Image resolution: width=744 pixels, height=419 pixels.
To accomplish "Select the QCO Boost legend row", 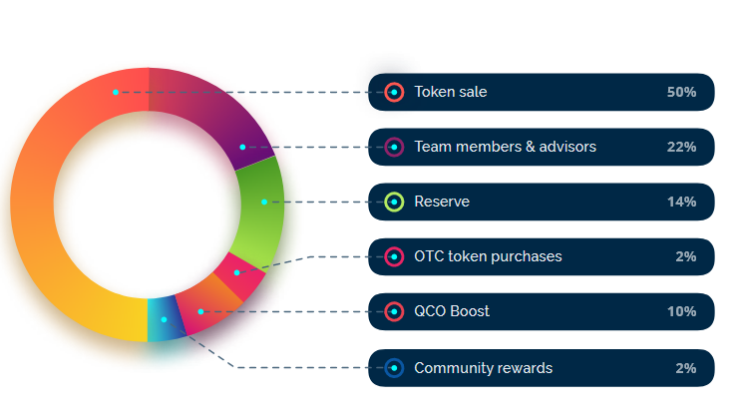I will point(542,312).
